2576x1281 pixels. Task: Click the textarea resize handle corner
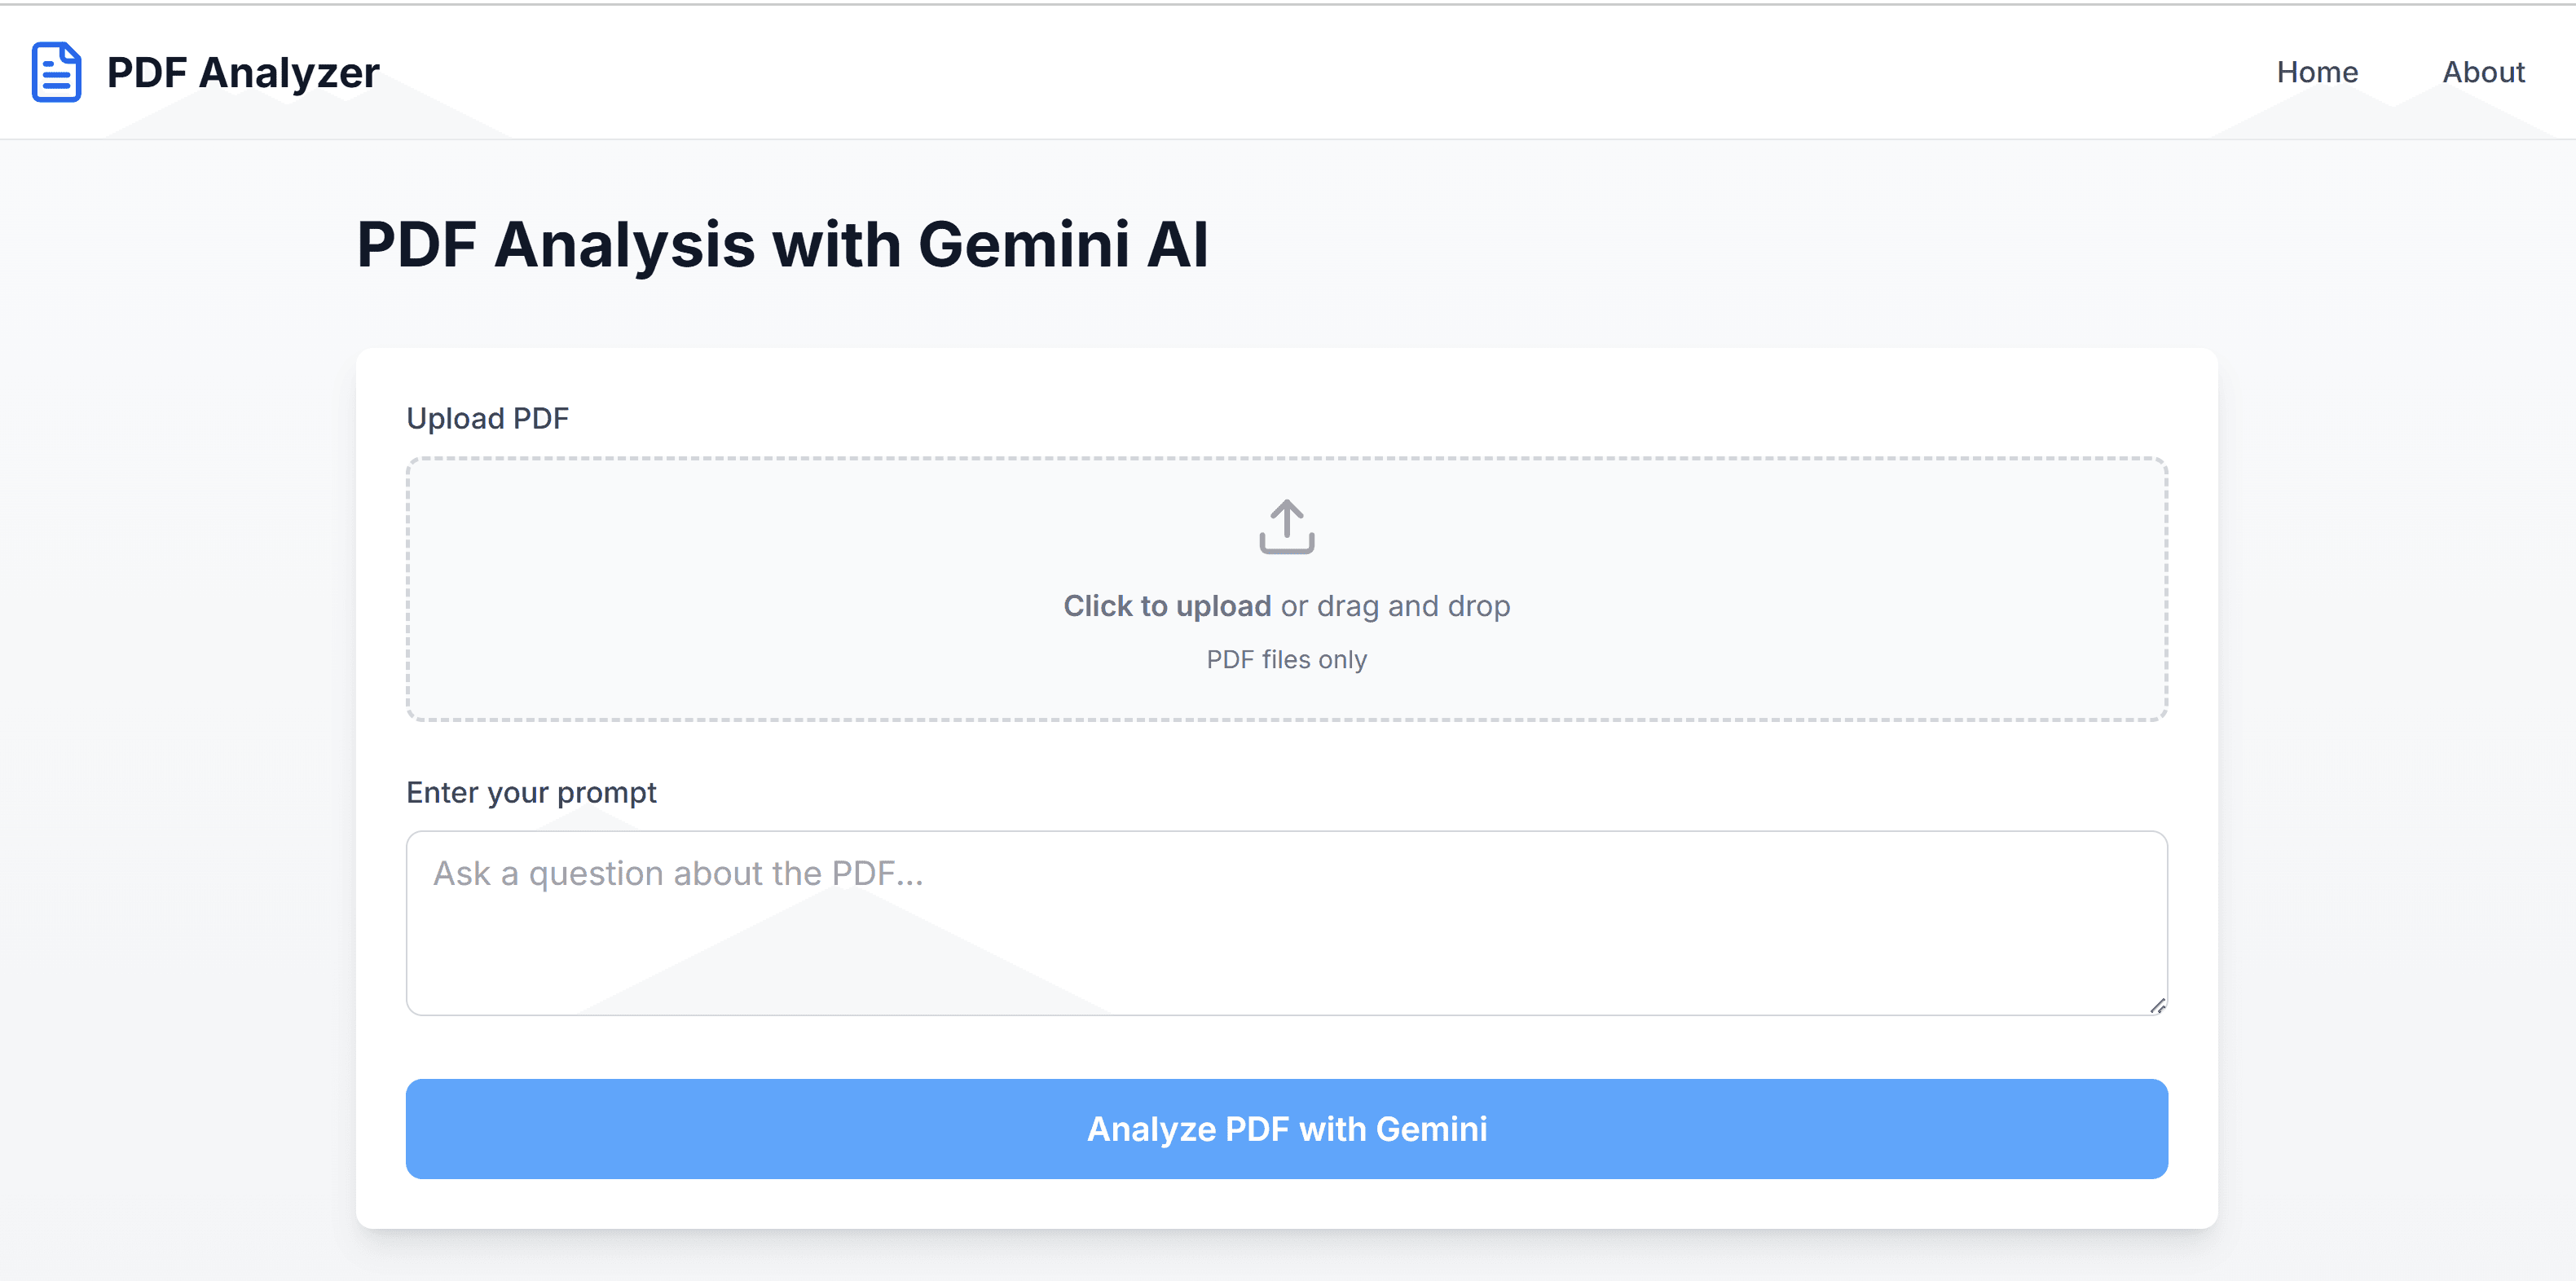[x=2157, y=1006]
